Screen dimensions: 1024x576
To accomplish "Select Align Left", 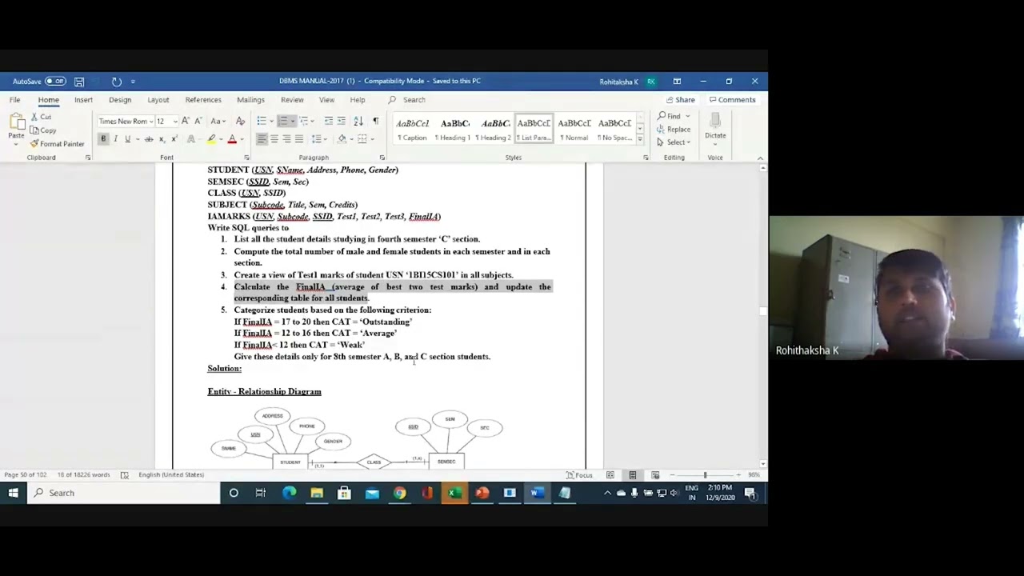I will (262, 139).
